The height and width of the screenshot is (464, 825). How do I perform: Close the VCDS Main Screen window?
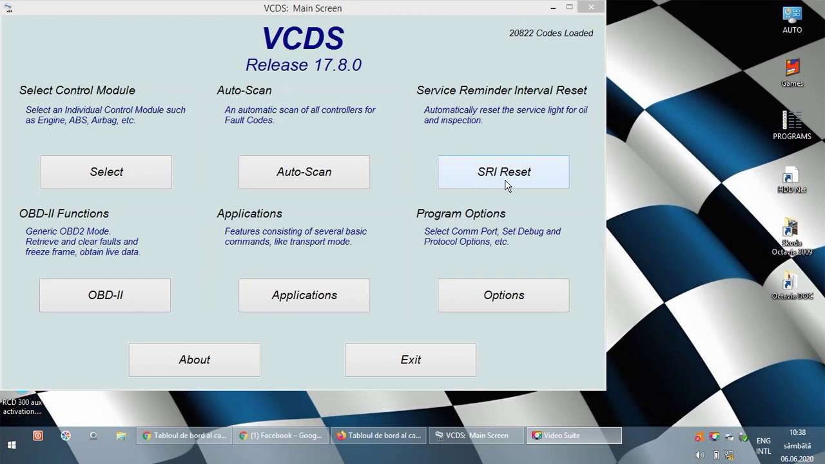coord(591,7)
